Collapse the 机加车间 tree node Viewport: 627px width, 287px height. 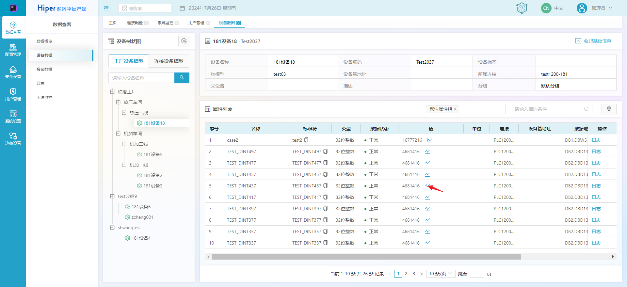(x=118, y=134)
